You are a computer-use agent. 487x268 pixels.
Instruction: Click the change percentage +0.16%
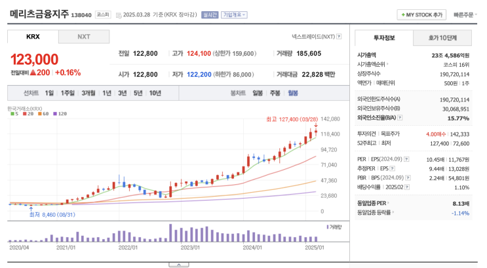coord(68,73)
